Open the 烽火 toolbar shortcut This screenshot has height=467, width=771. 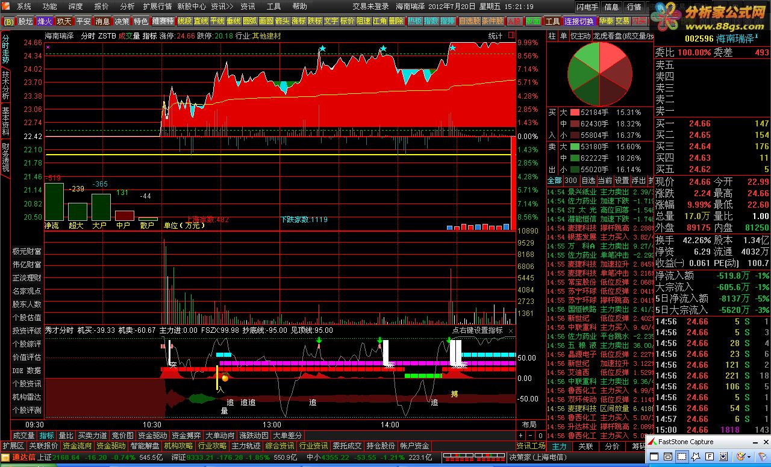pos(45,21)
